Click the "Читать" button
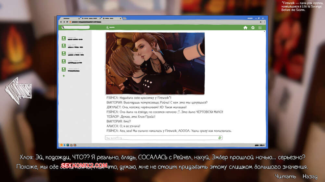Screen dimensions: 325x182 click(x=285, y=177)
